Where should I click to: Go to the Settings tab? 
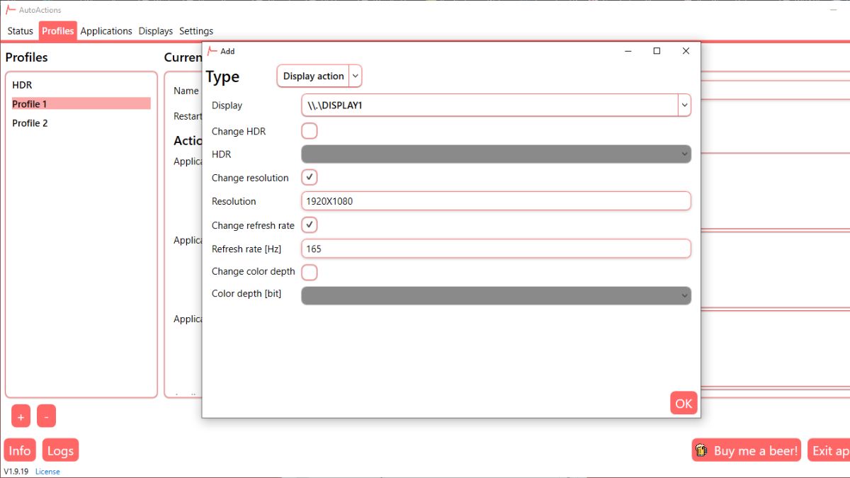pos(196,30)
